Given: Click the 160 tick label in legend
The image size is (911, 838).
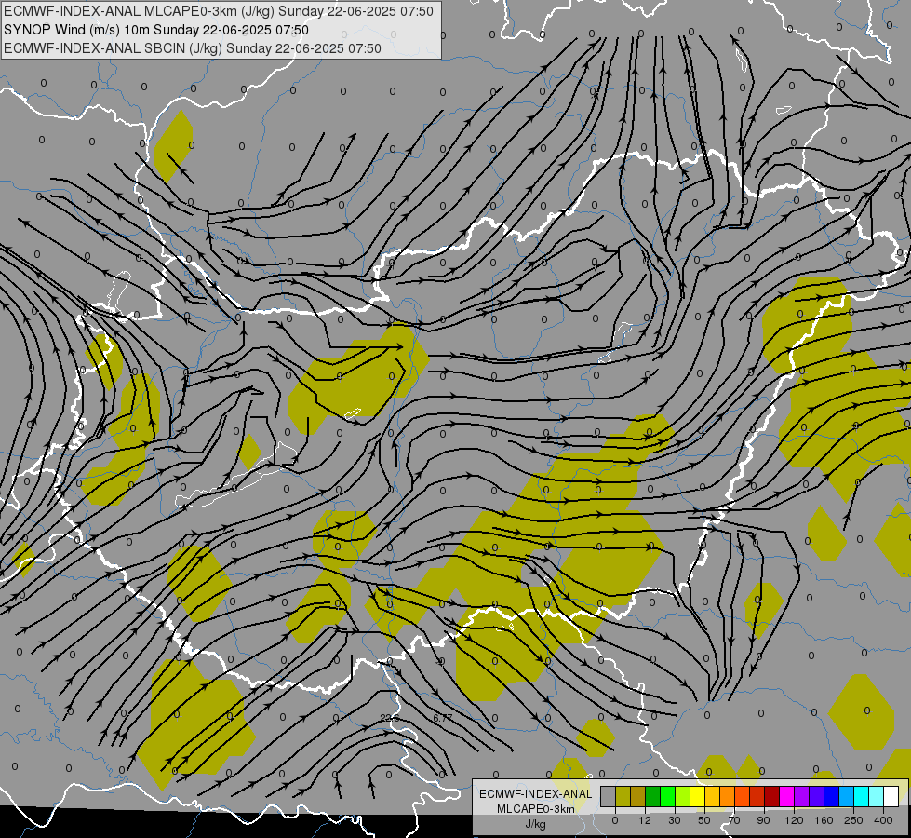Looking at the screenshot, I should [824, 820].
